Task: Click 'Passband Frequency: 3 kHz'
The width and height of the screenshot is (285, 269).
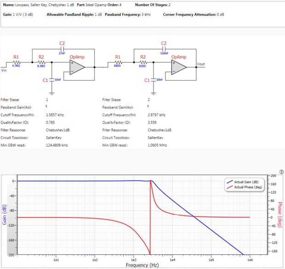Action: (x=128, y=15)
